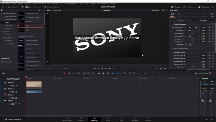Open the Index panel button
Screen dimensions: 216x122
click(x=37, y=7)
